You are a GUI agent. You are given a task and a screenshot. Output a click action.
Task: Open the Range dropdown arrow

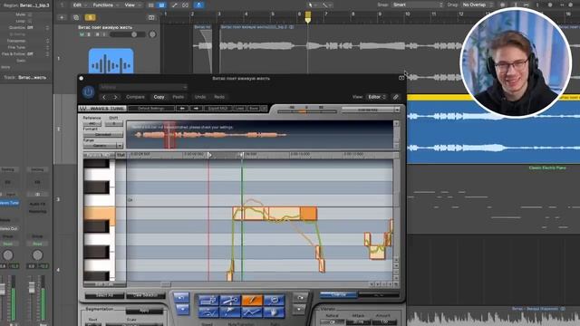pyautogui.click(x=120, y=146)
